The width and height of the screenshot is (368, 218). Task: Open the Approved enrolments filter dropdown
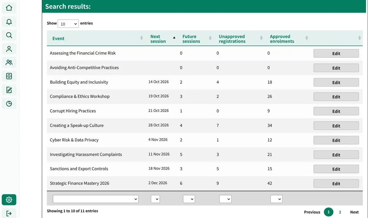pyautogui.click(x=276, y=199)
